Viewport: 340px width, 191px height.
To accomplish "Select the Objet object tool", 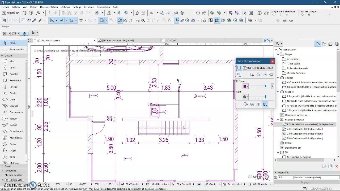I will coord(13,150).
